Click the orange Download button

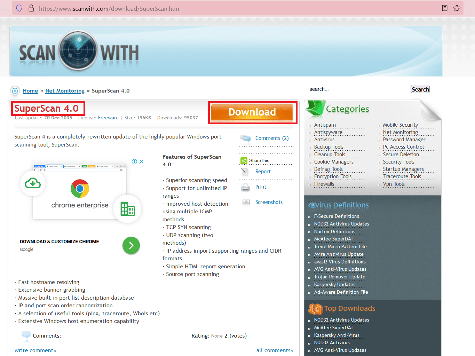[252, 112]
